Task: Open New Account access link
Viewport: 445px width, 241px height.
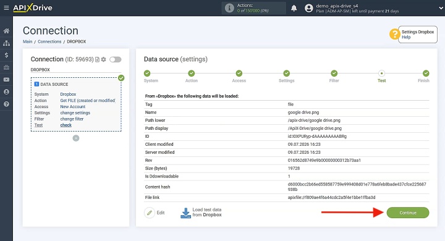Action: [x=73, y=107]
